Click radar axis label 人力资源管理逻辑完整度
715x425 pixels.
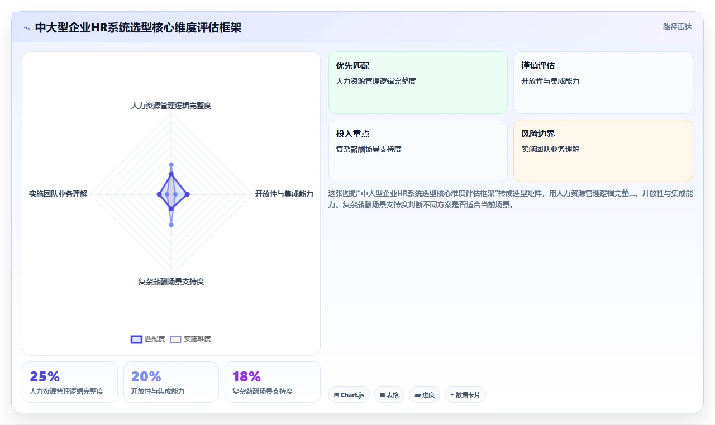click(x=171, y=106)
